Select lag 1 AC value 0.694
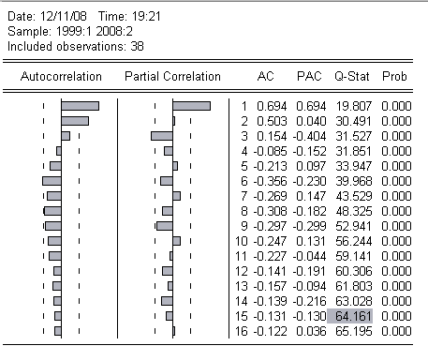Image resolution: width=428 pixels, height=346 pixels. pyautogui.click(x=272, y=106)
